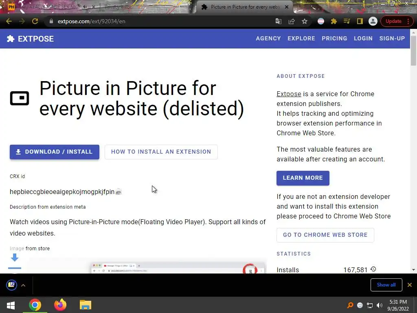
Task: Copy the CRX id with the clipboard icon
Action: pyautogui.click(x=119, y=192)
